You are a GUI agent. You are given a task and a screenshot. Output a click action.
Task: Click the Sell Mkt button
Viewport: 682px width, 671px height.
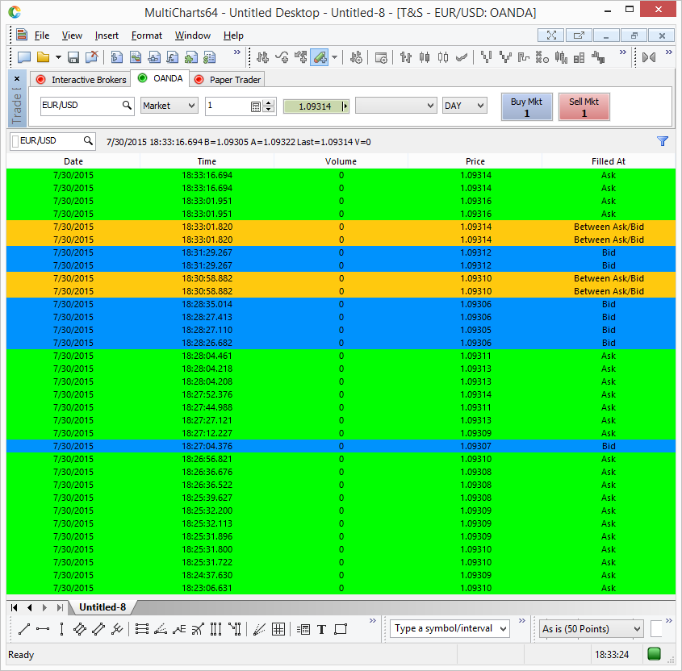pyautogui.click(x=584, y=107)
